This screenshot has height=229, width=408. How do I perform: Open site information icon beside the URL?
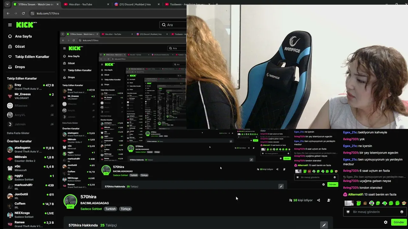(x=32, y=13)
